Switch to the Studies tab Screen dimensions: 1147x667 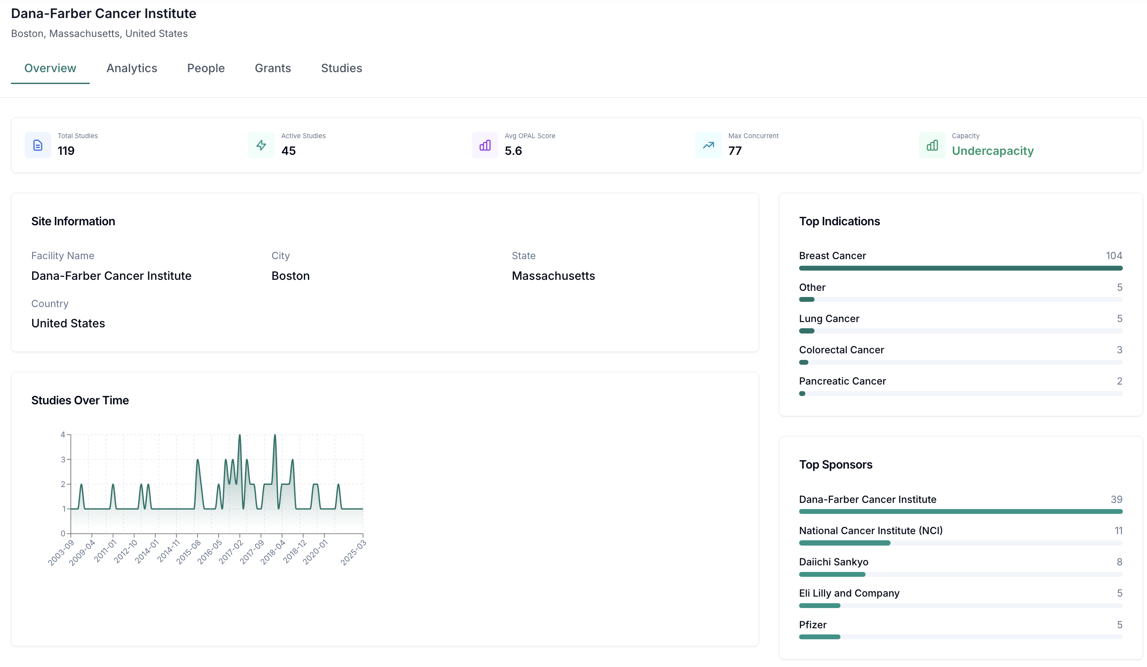click(341, 68)
